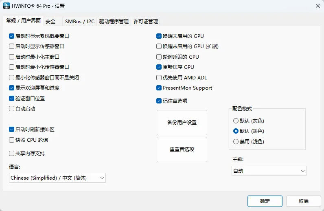Screen dimensions: 324x211
Task: Enable 自动启动 checkbox
Action: [x=11, y=109]
